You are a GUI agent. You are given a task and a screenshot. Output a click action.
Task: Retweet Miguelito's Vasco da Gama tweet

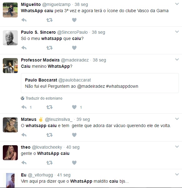(x=50, y=20)
